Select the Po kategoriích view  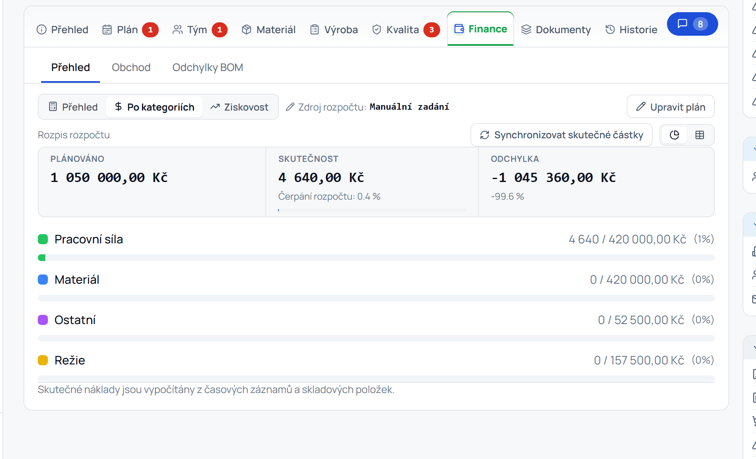[x=154, y=107]
